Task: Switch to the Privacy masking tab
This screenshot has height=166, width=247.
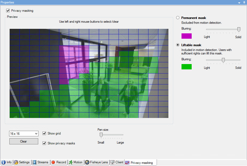Action: 141,163
